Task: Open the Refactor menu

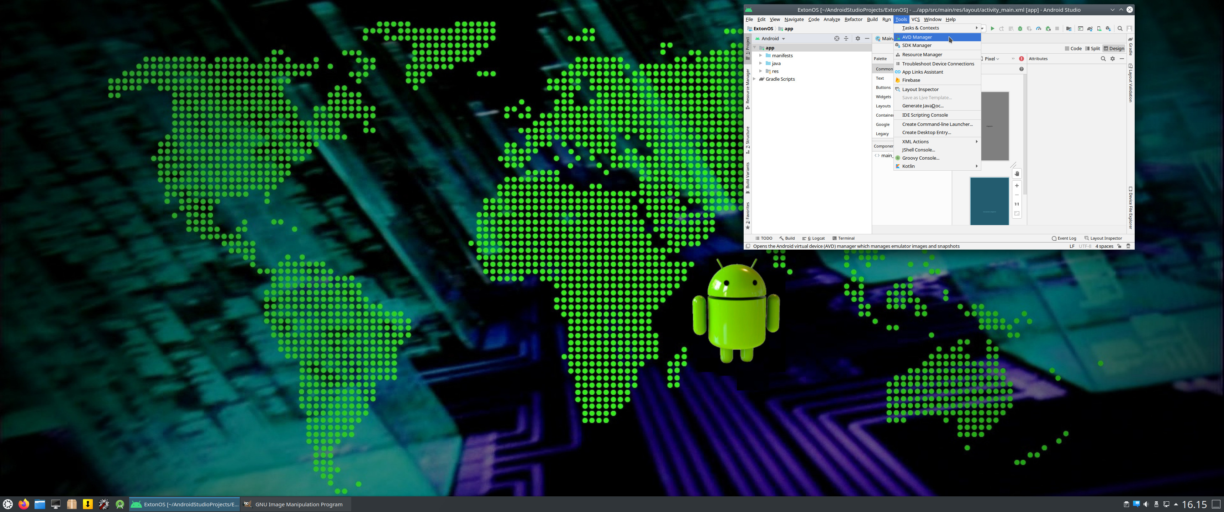Action: (853, 20)
